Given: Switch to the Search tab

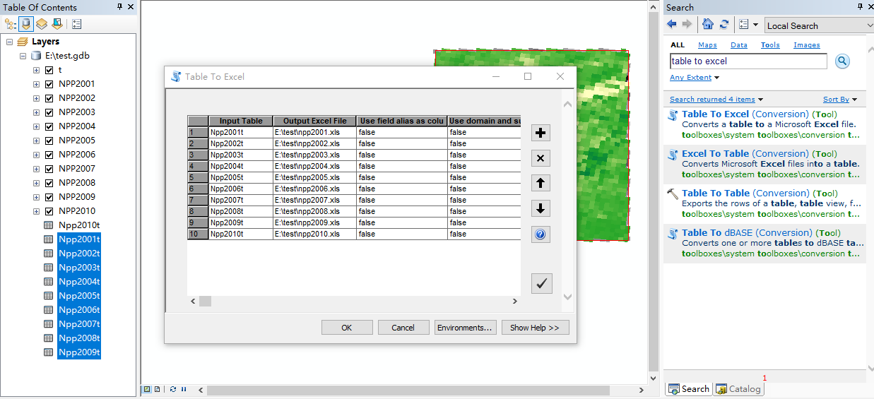Looking at the screenshot, I should click(688, 389).
